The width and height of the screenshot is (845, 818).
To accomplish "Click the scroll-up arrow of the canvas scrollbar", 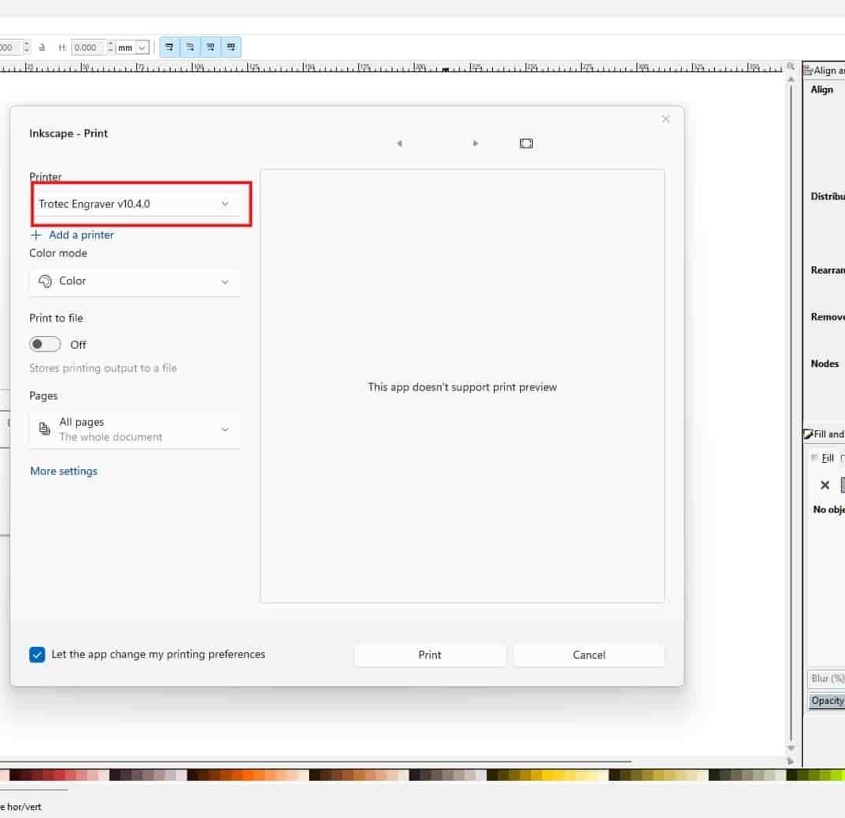I will (x=790, y=79).
